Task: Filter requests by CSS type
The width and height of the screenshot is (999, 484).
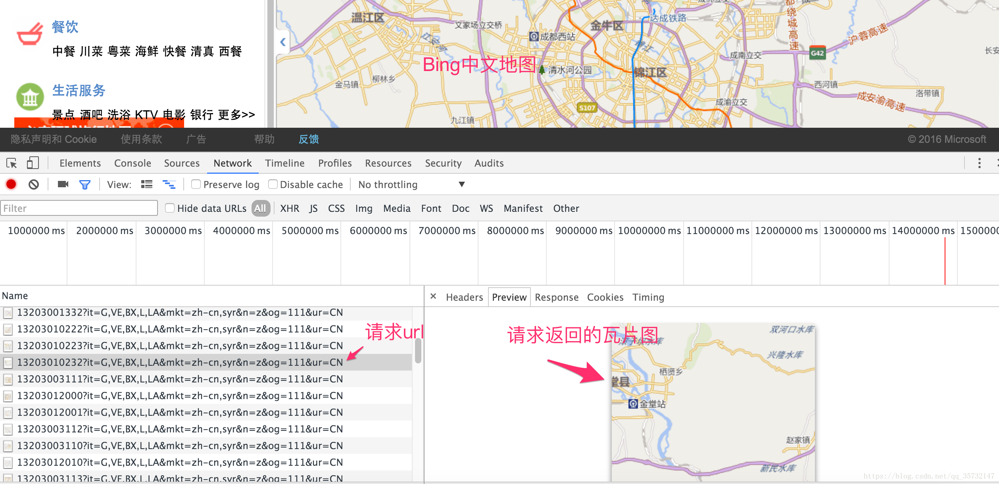Action: [x=336, y=208]
